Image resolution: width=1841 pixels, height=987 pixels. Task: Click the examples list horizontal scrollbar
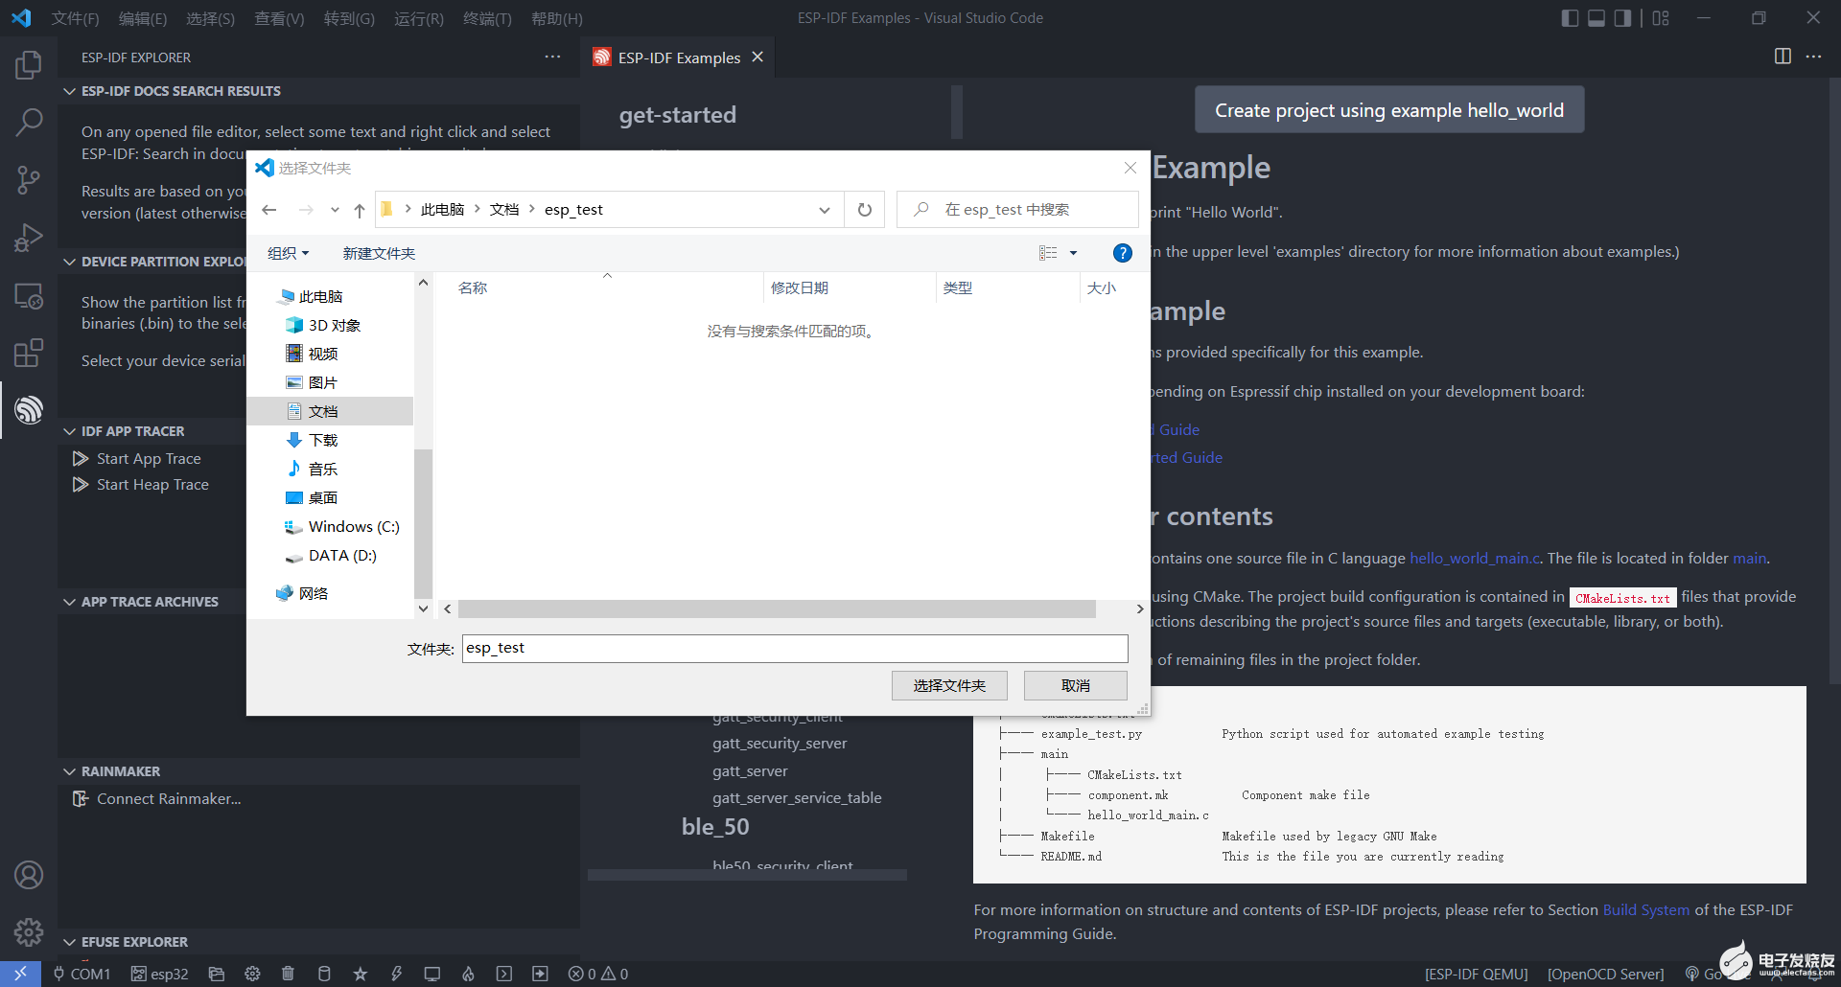pos(747,874)
